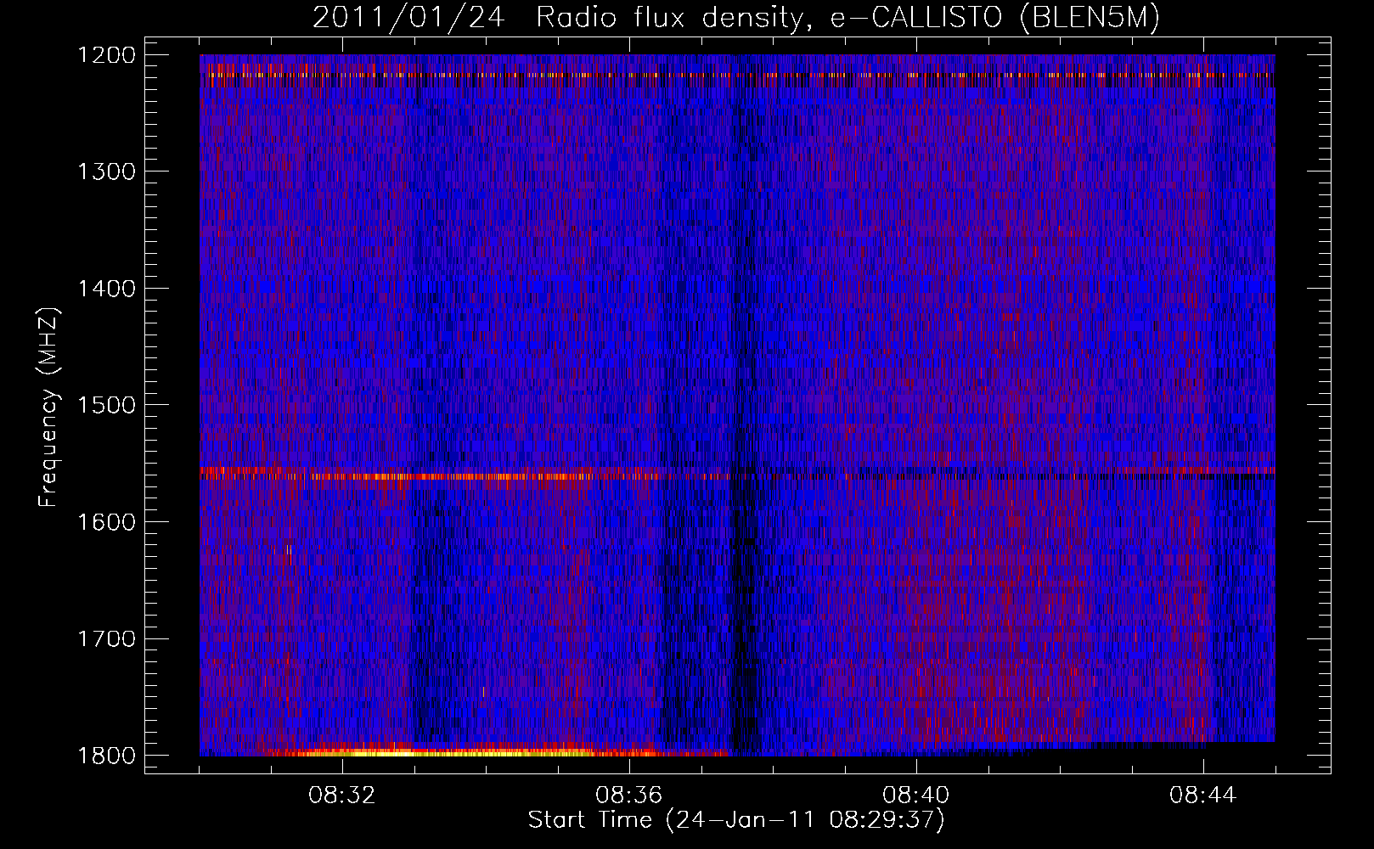Click the 08:44 time tick label

pyautogui.click(x=1203, y=796)
